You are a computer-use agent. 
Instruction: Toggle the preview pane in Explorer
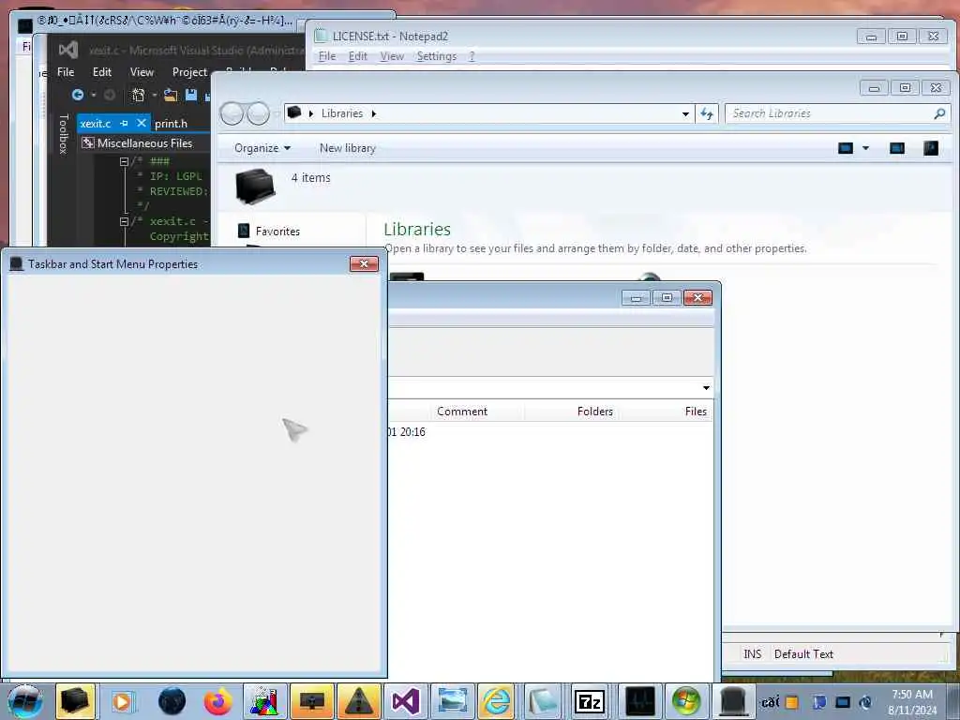pyautogui.click(x=897, y=148)
